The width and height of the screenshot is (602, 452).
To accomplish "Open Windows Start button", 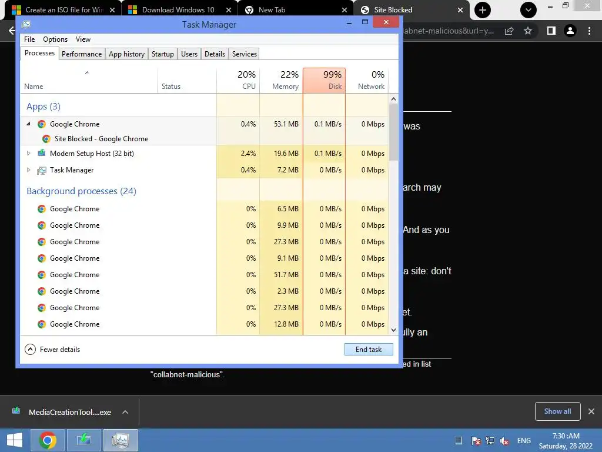I will [x=15, y=440].
